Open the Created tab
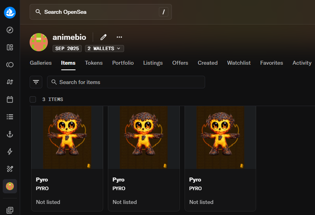 208,63
